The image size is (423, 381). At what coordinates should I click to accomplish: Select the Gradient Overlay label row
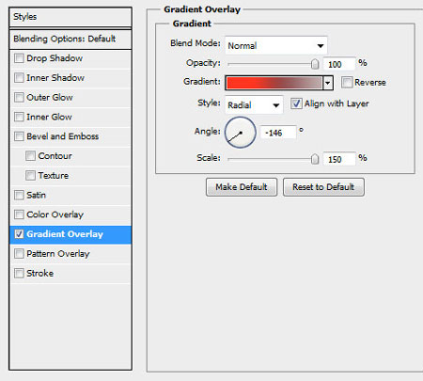(x=70, y=234)
